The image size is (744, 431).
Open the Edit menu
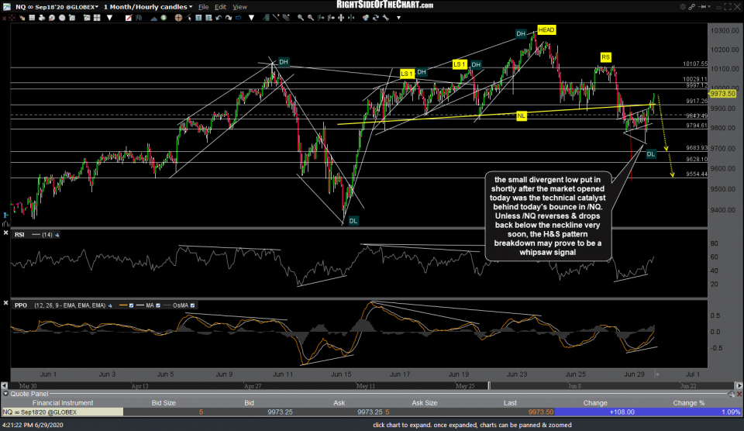(x=220, y=7)
